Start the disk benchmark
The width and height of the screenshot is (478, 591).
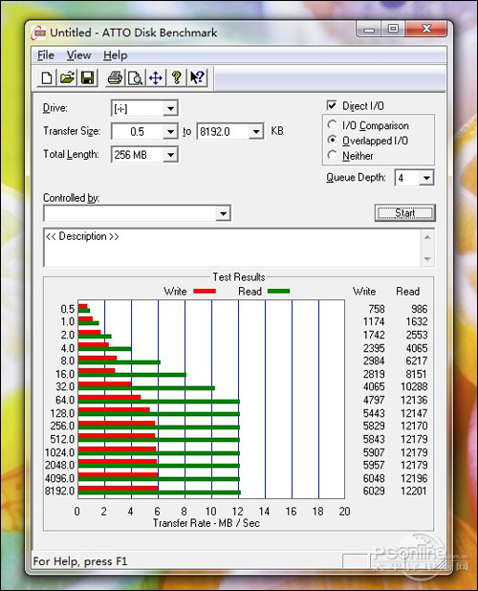405,213
